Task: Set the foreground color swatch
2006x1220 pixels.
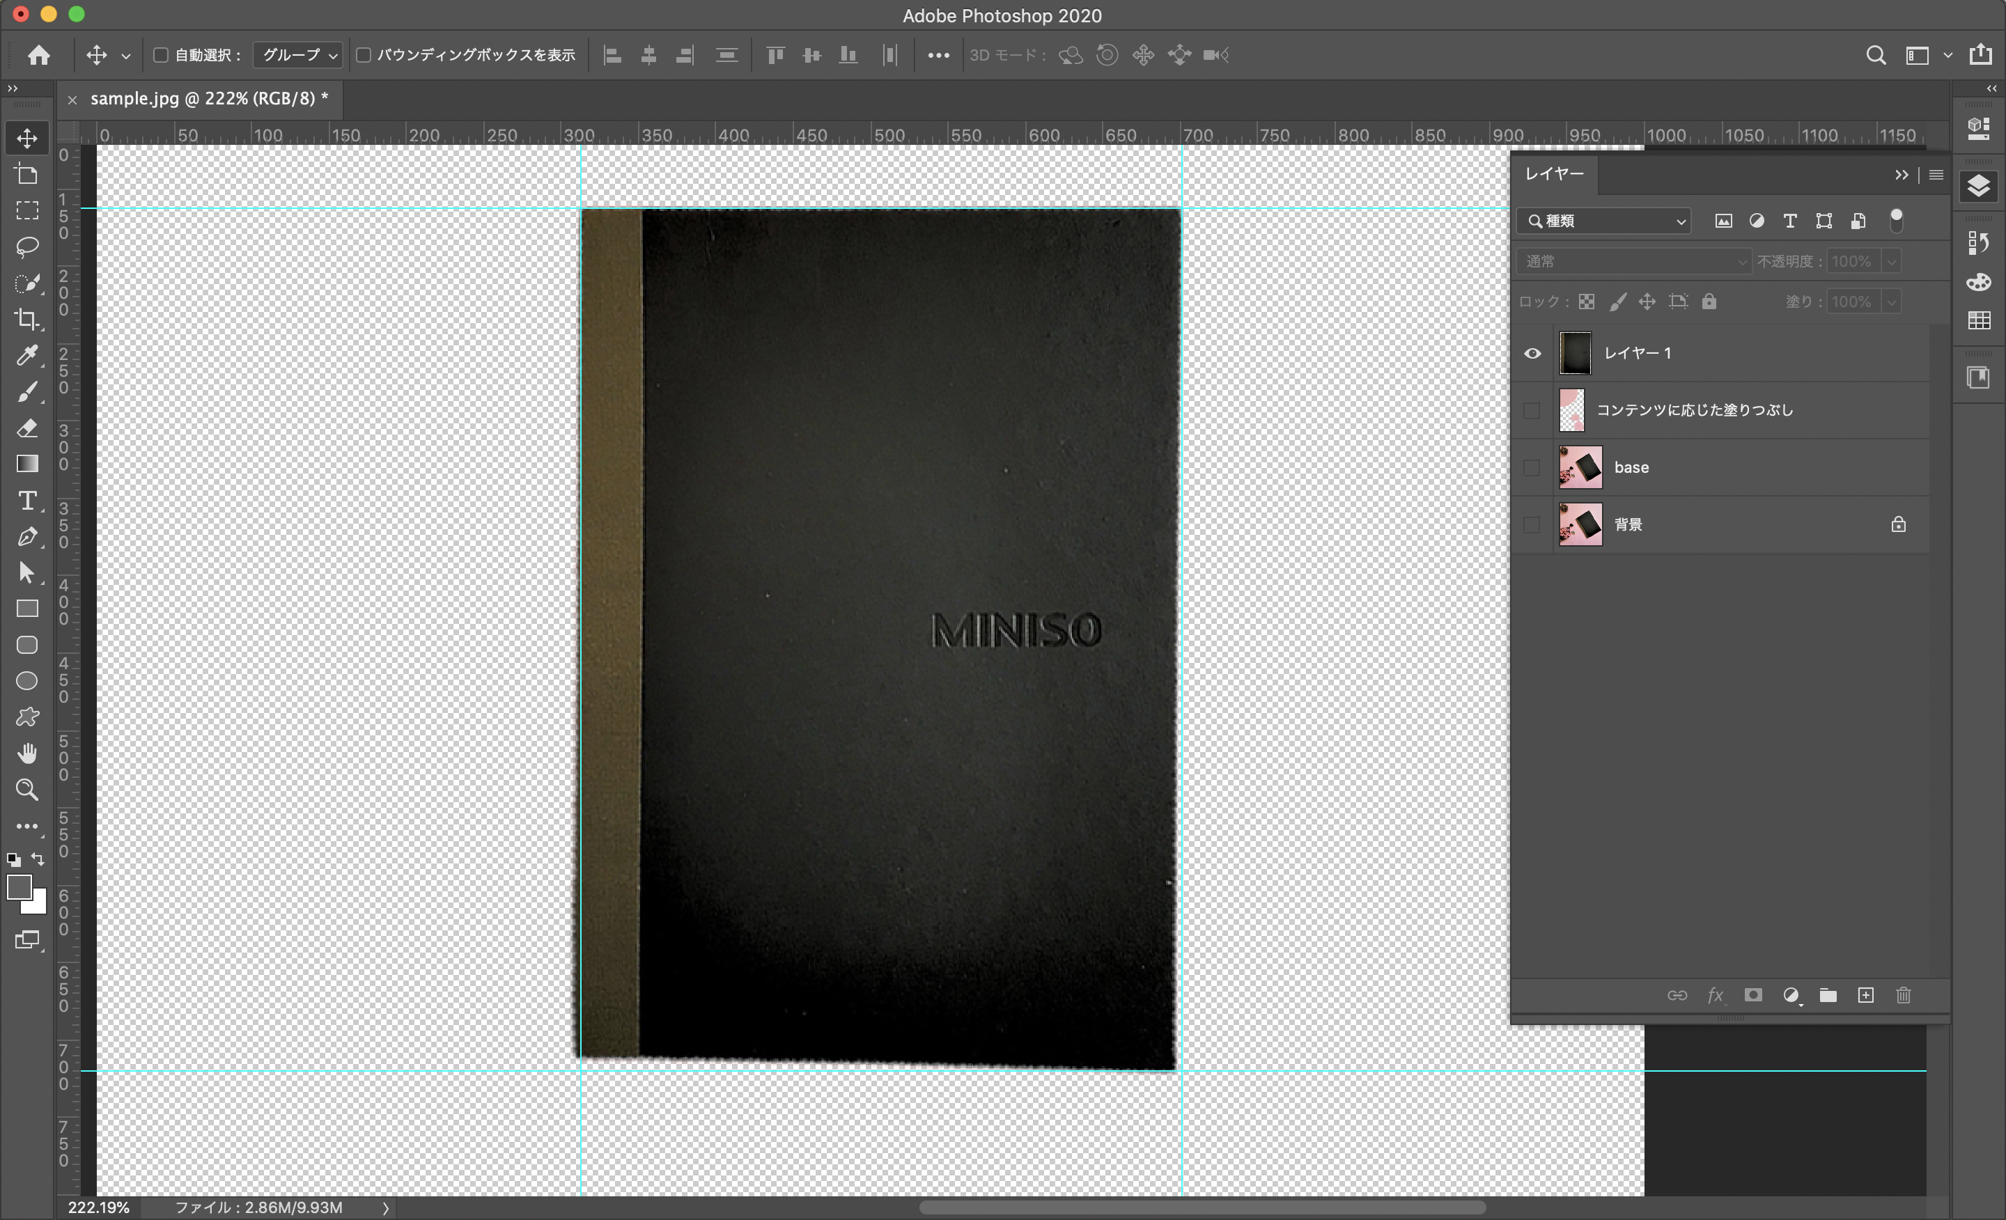Action: point(18,886)
